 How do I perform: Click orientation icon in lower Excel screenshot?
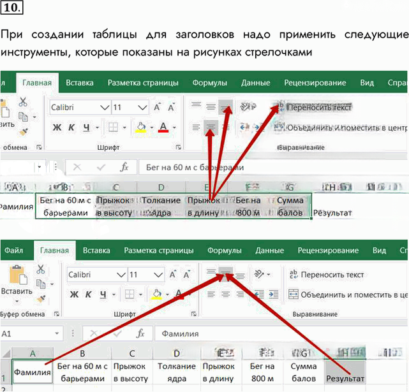point(259,274)
